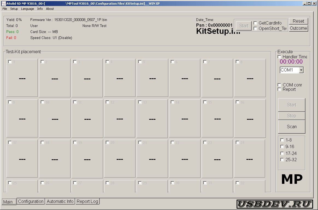Screen dimensions: 318x210
Task: Open the About menu
Action: tap(50, 9)
